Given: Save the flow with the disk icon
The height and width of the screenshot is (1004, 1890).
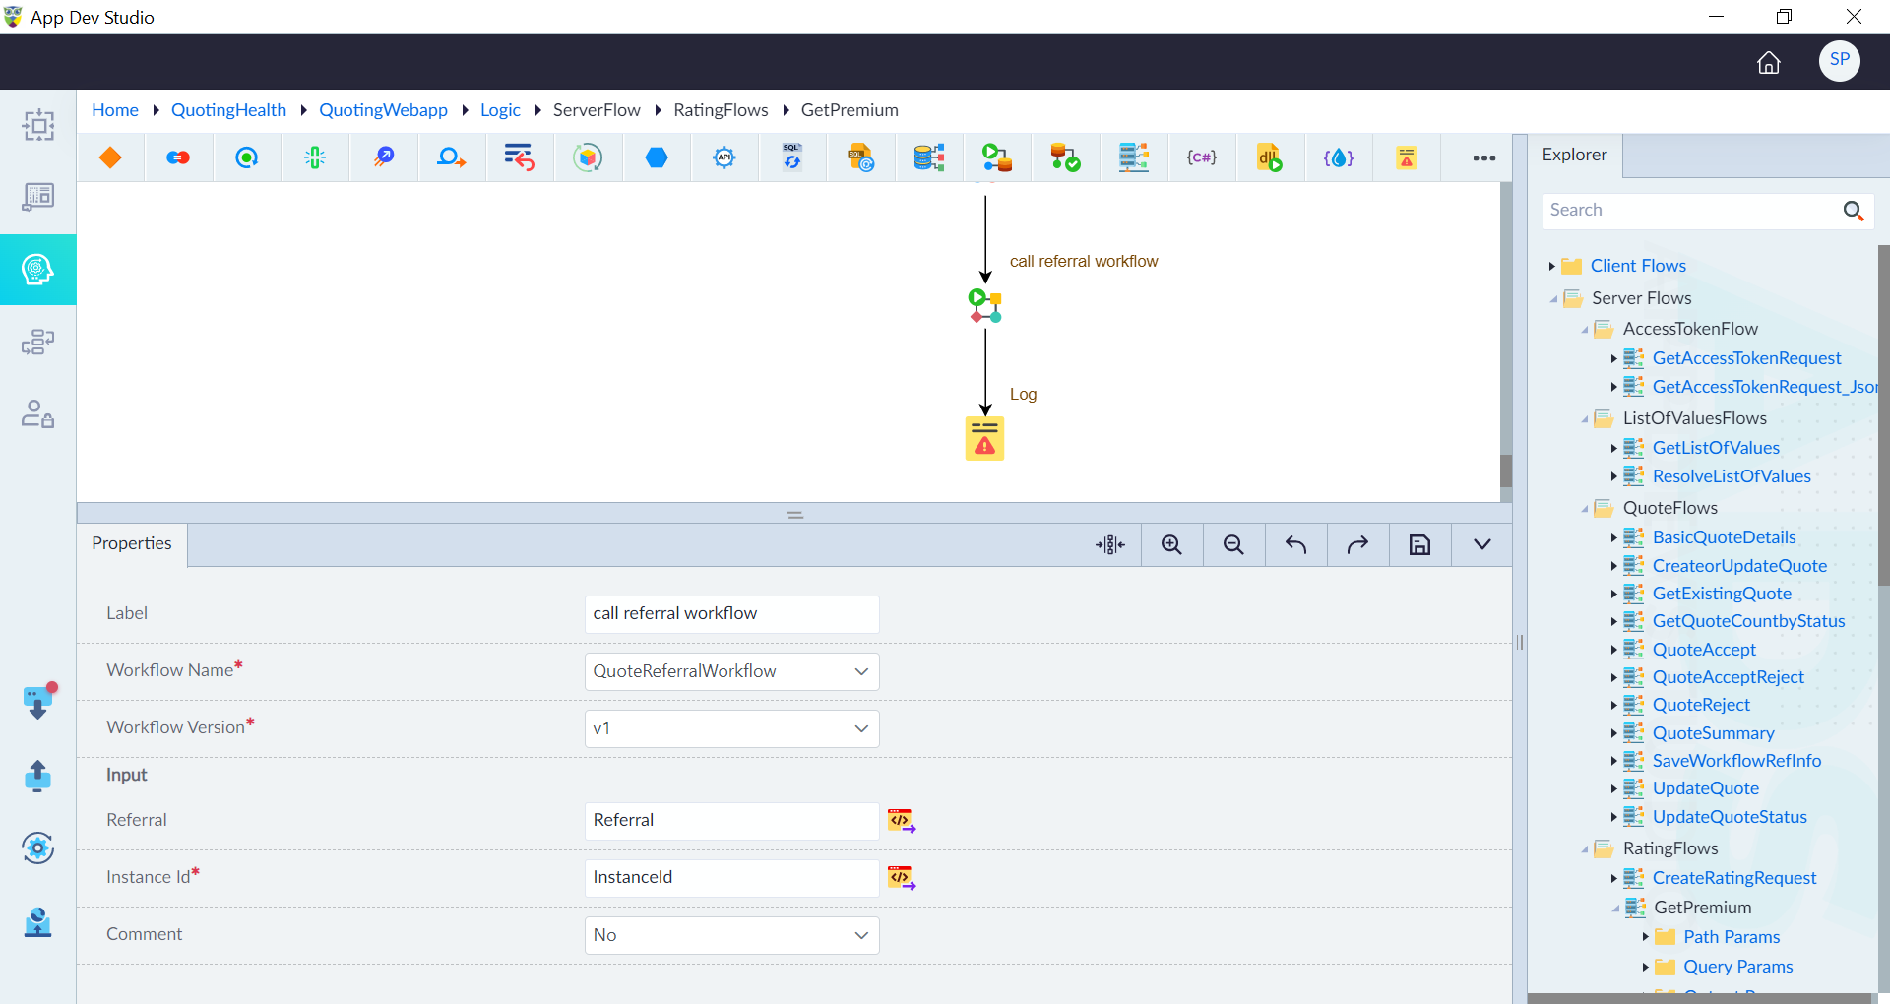Looking at the screenshot, I should tap(1419, 545).
